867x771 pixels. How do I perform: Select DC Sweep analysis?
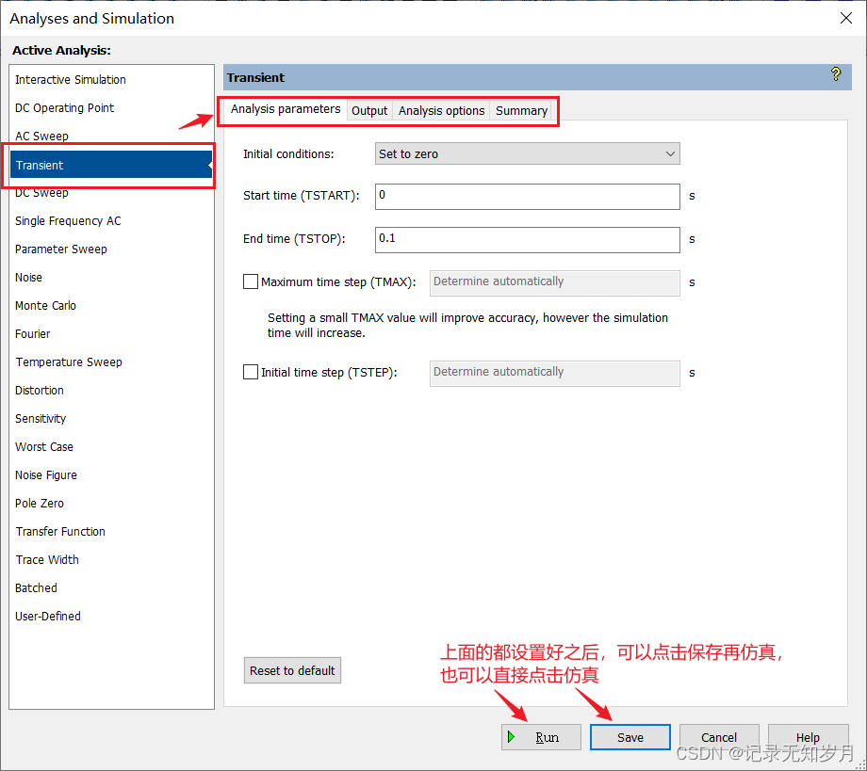pyautogui.click(x=111, y=194)
